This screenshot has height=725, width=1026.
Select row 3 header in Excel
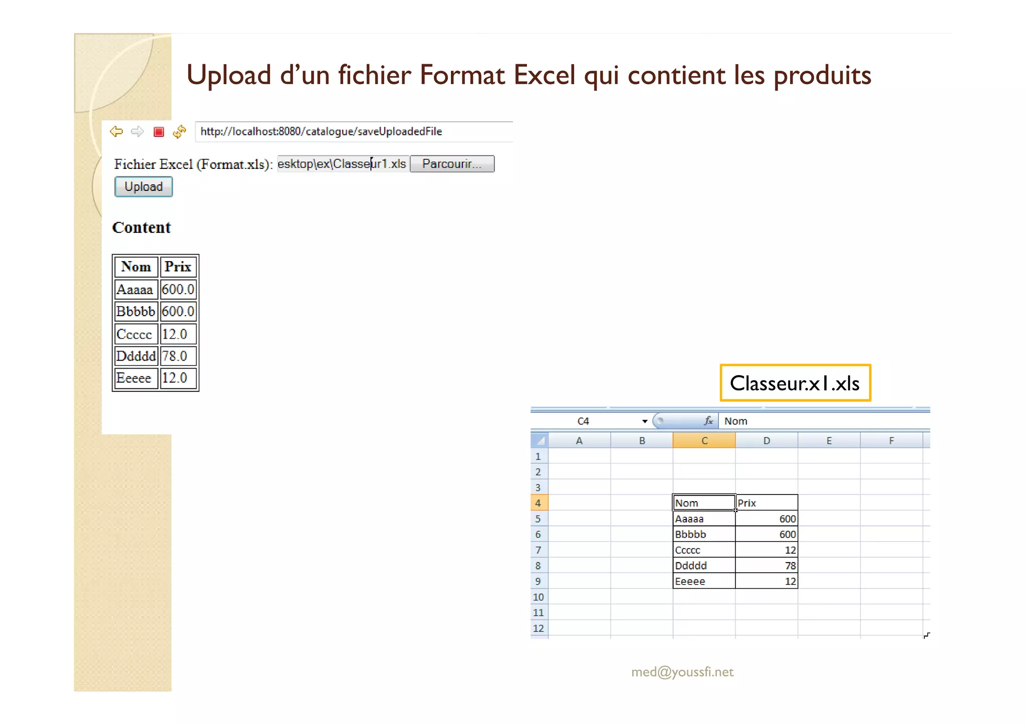coord(539,487)
